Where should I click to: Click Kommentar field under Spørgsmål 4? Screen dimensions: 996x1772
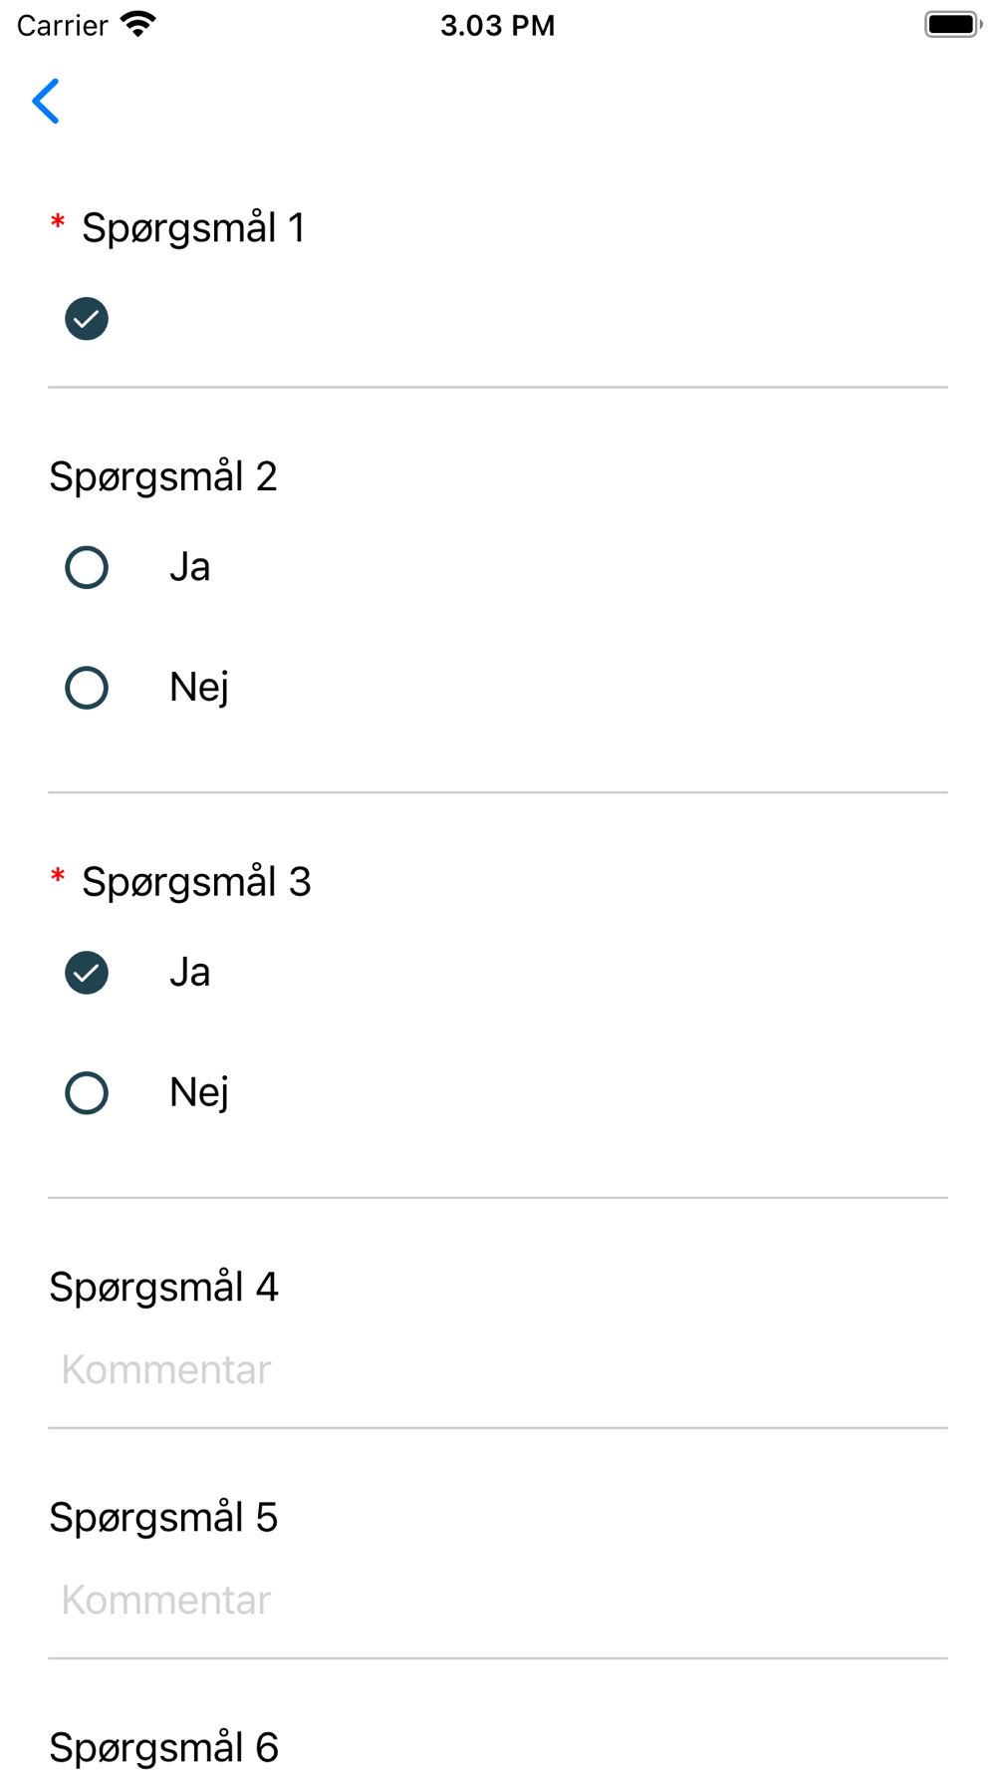tap(498, 1370)
